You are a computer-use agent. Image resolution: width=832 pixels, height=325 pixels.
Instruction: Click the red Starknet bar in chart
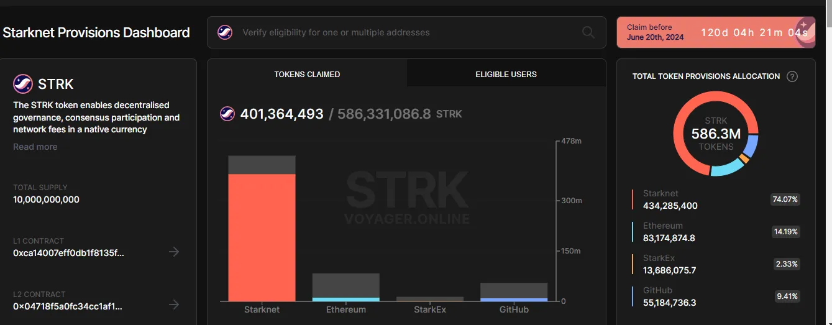tap(262, 237)
